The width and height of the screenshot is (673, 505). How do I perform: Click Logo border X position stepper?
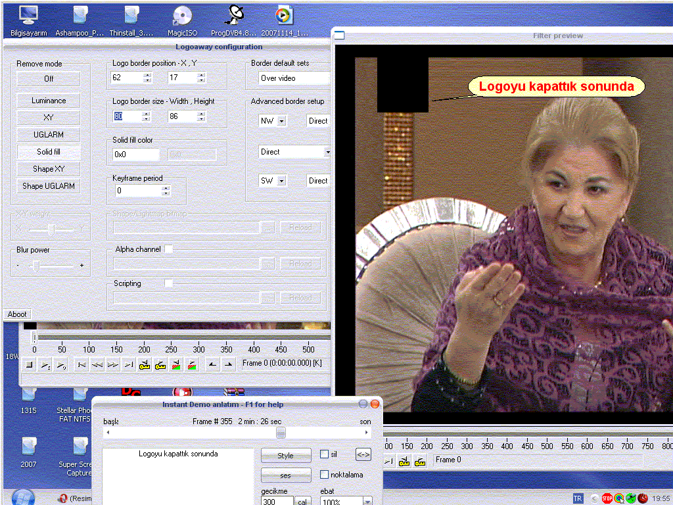(x=147, y=78)
